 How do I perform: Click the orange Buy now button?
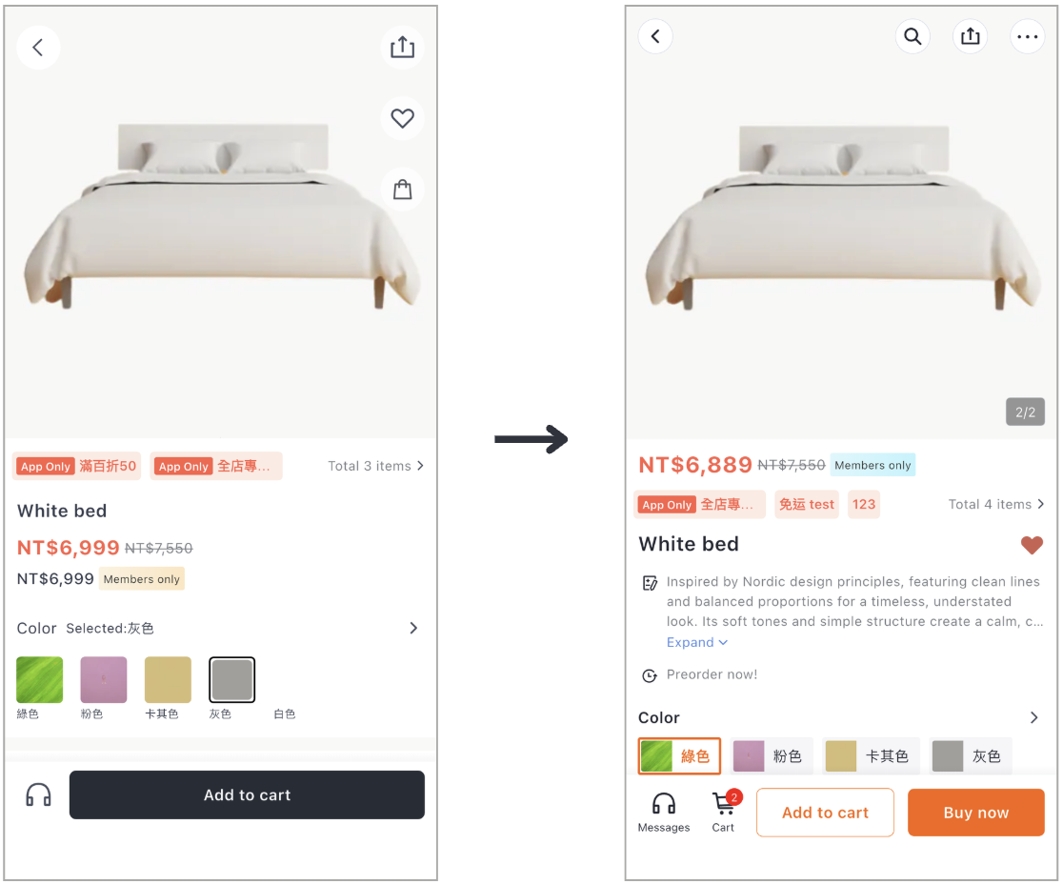click(975, 813)
